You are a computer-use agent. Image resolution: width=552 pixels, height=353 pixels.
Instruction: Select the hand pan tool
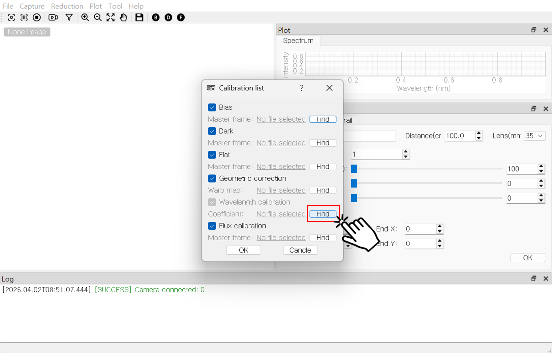tap(123, 17)
